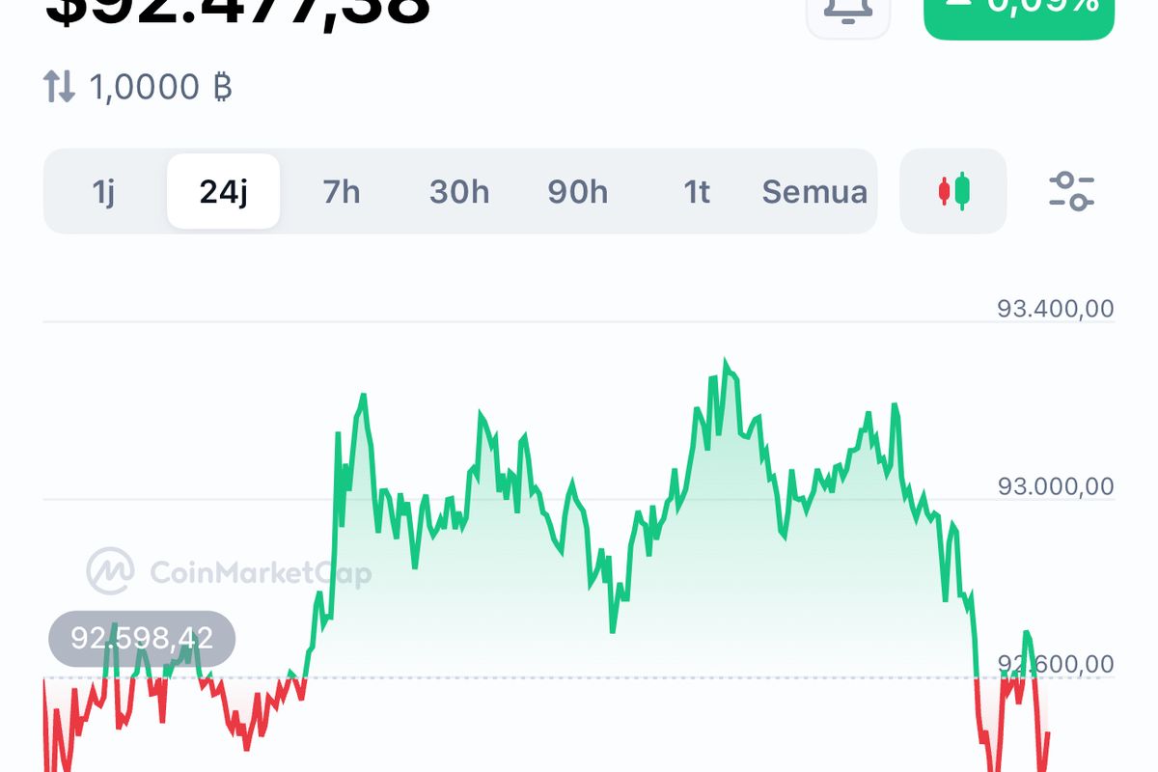Switch to the 90h chart view
The image size is (1158, 772).
577,191
